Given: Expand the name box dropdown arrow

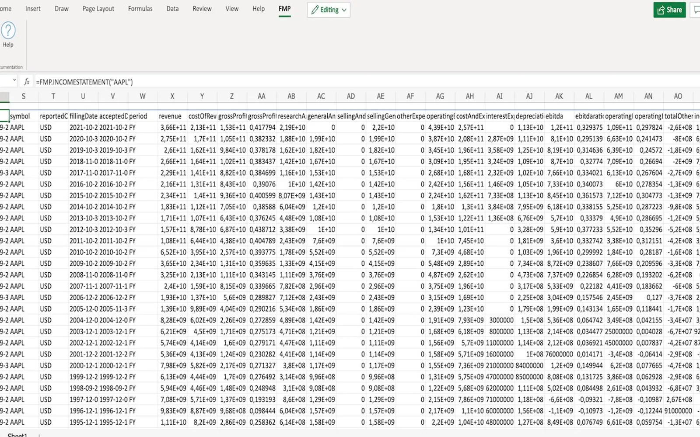Looking at the screenshot, I should [14, 81].
